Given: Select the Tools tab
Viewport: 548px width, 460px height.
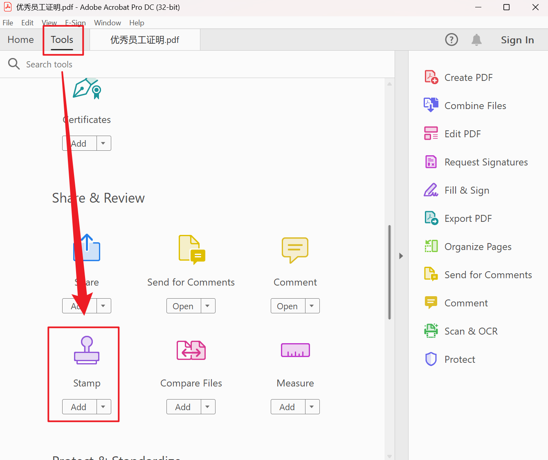Looking at the screenshot, I should pos(62,40).
